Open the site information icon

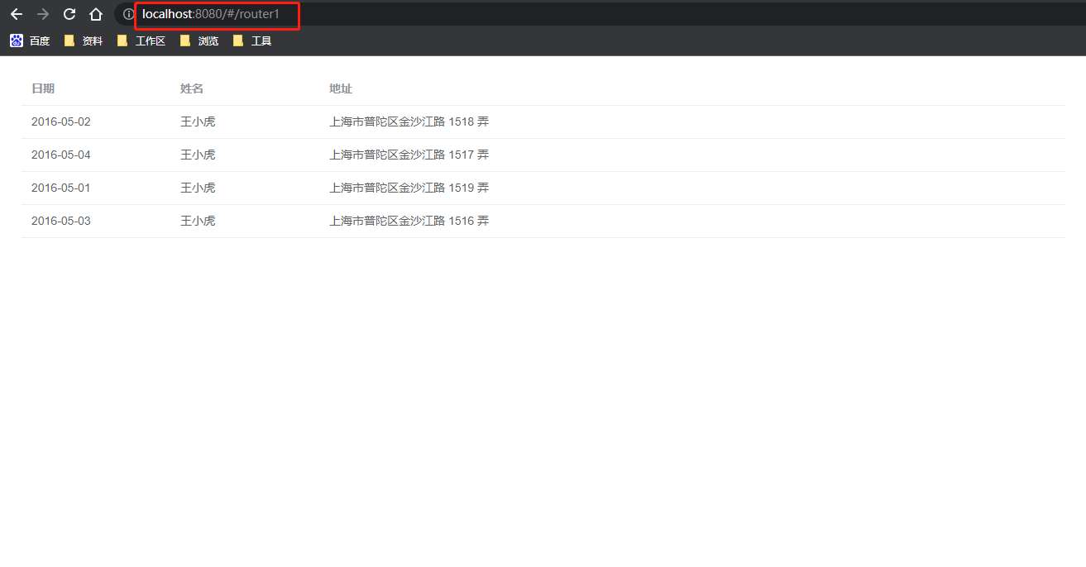pos(128,14)
